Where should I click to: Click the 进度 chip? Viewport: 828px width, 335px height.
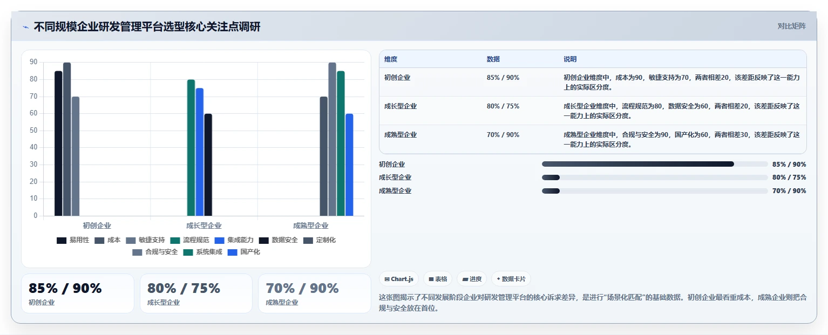472,279
